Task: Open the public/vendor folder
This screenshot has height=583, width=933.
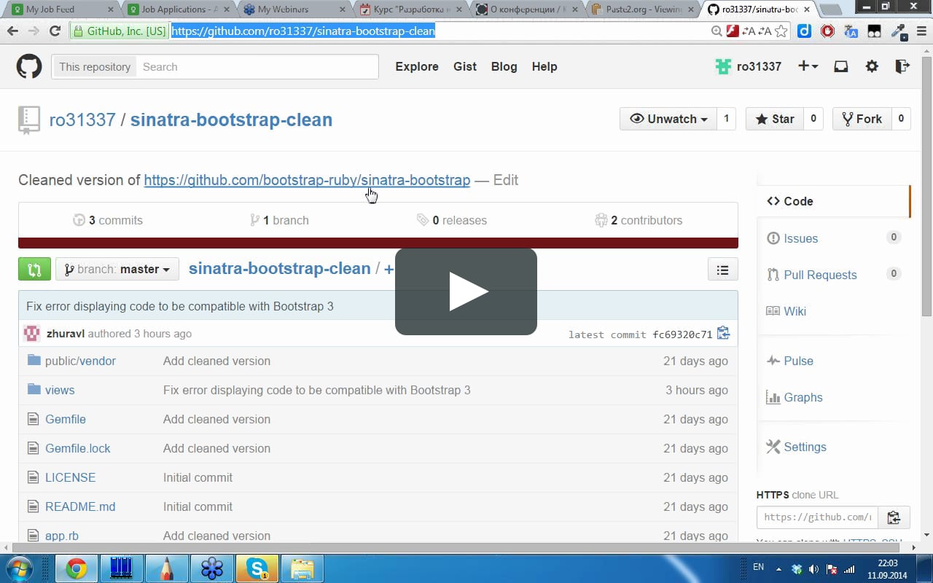Action: click(80, 361)
